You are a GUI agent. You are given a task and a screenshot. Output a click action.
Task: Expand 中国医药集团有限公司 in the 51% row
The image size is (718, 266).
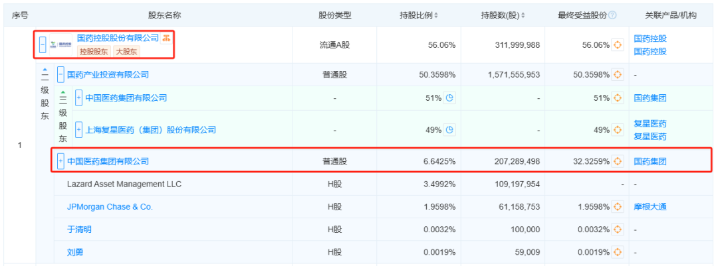pyautogui.click(x=78, y=98)
